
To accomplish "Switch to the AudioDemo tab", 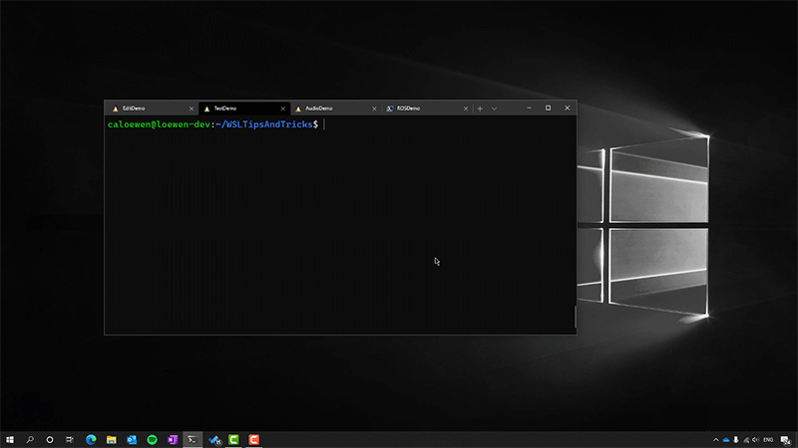I will (319, 108).
